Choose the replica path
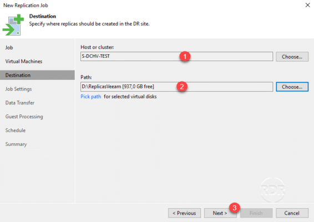 coord(292,87)
